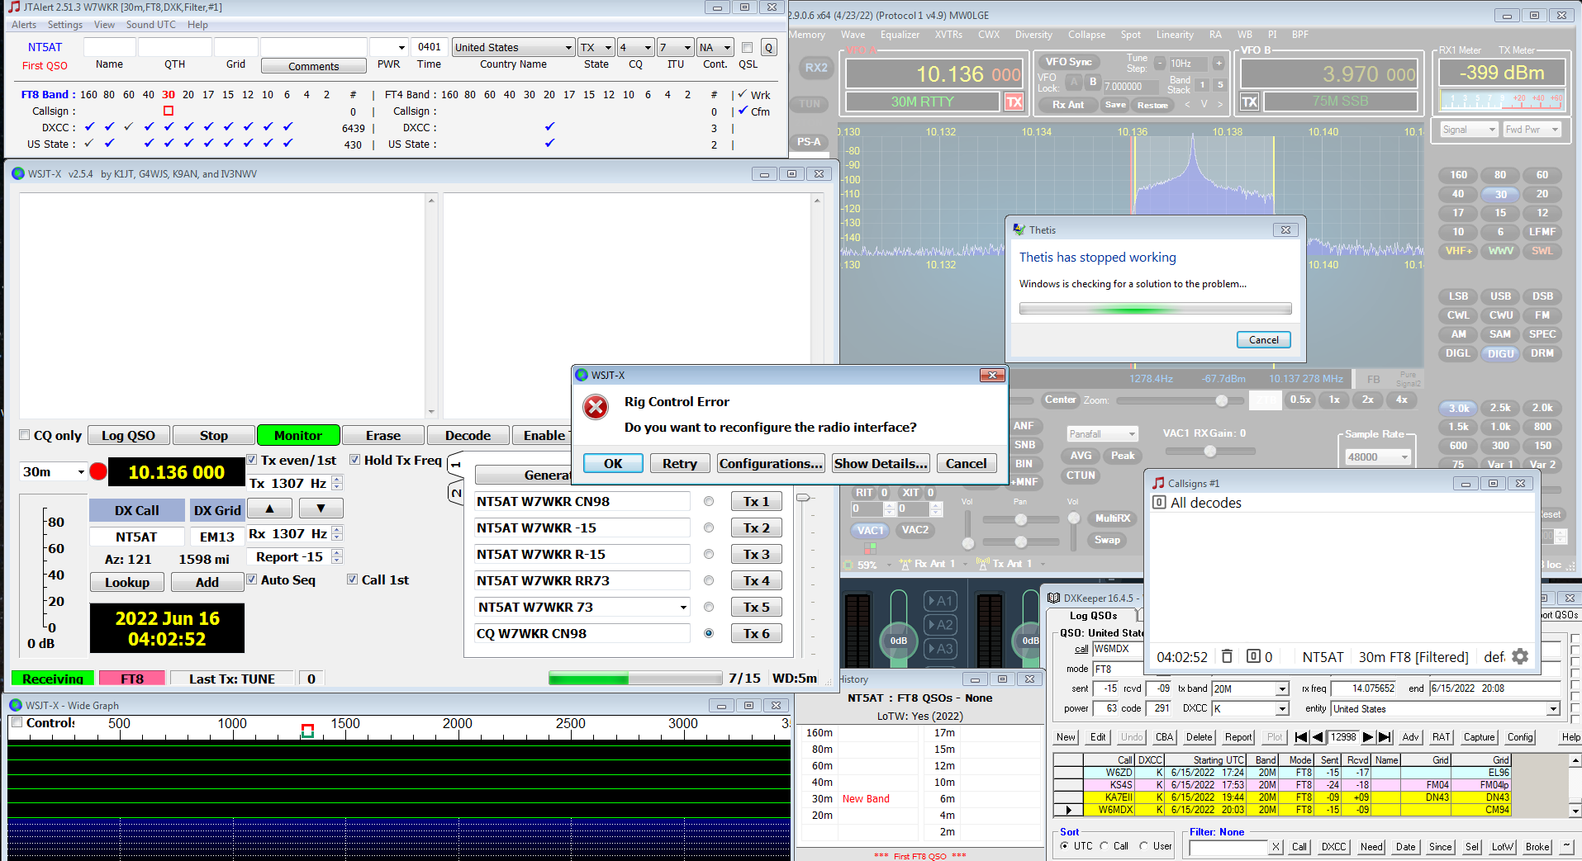
Task: Toggle the A2 output routing button
Action: point(940,625)
